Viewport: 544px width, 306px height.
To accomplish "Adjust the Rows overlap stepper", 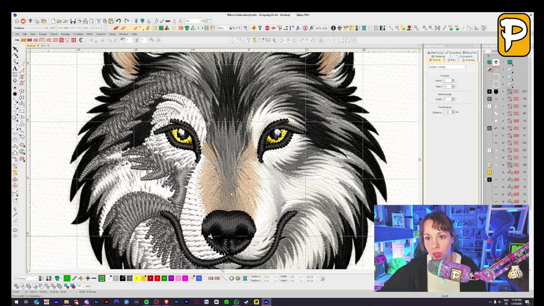I will click(453, 81).
